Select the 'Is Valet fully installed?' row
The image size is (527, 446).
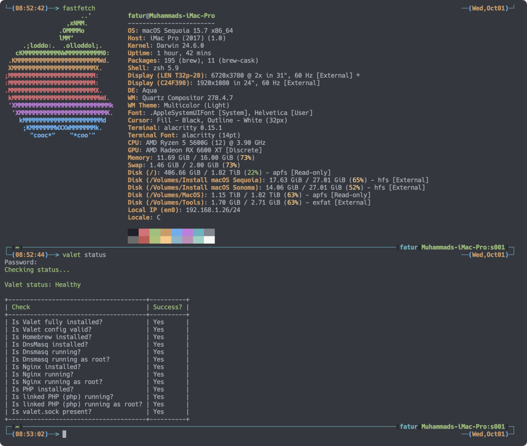click(97, 322)
